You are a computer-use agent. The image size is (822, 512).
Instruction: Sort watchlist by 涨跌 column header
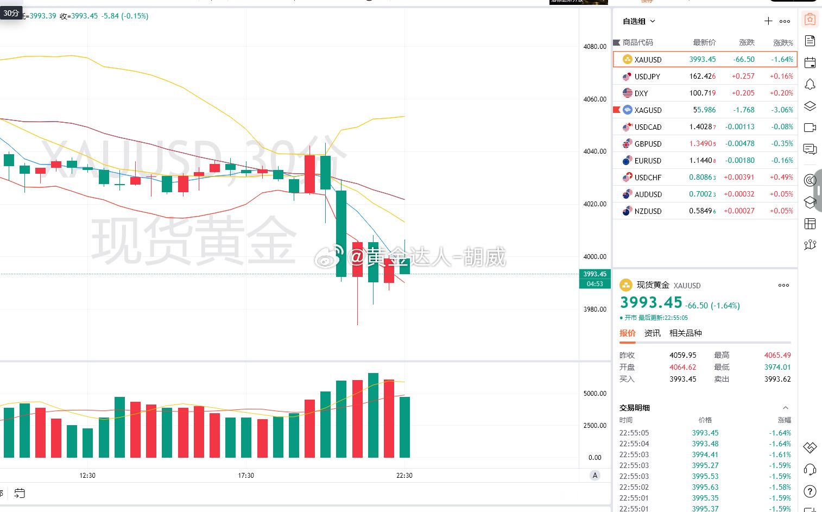[747, 42]
